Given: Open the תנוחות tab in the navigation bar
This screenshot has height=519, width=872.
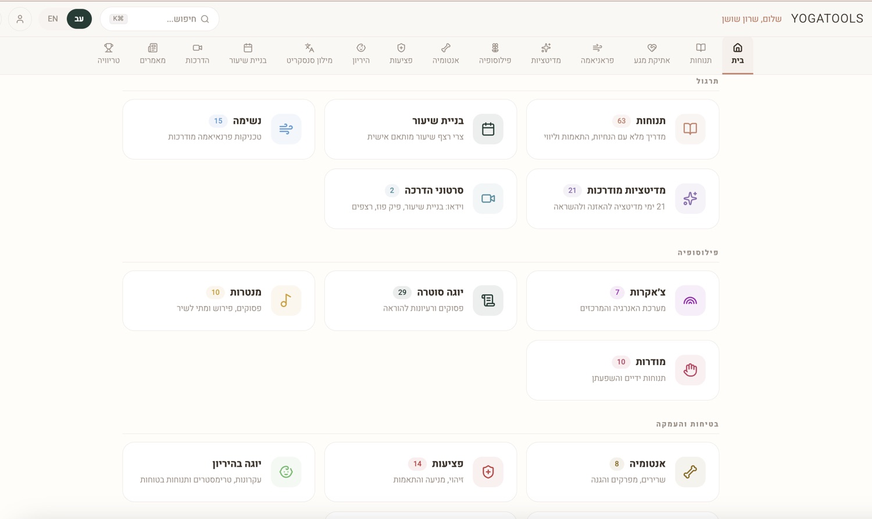Looking at the screenshot, I should 701,55.
